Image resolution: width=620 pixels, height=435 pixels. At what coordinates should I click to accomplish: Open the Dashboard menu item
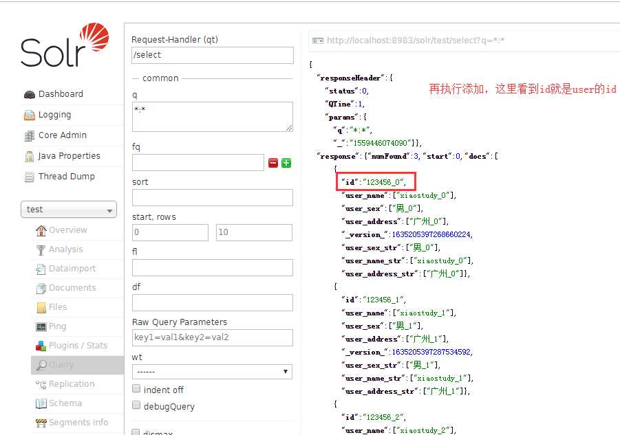[61, 94]
